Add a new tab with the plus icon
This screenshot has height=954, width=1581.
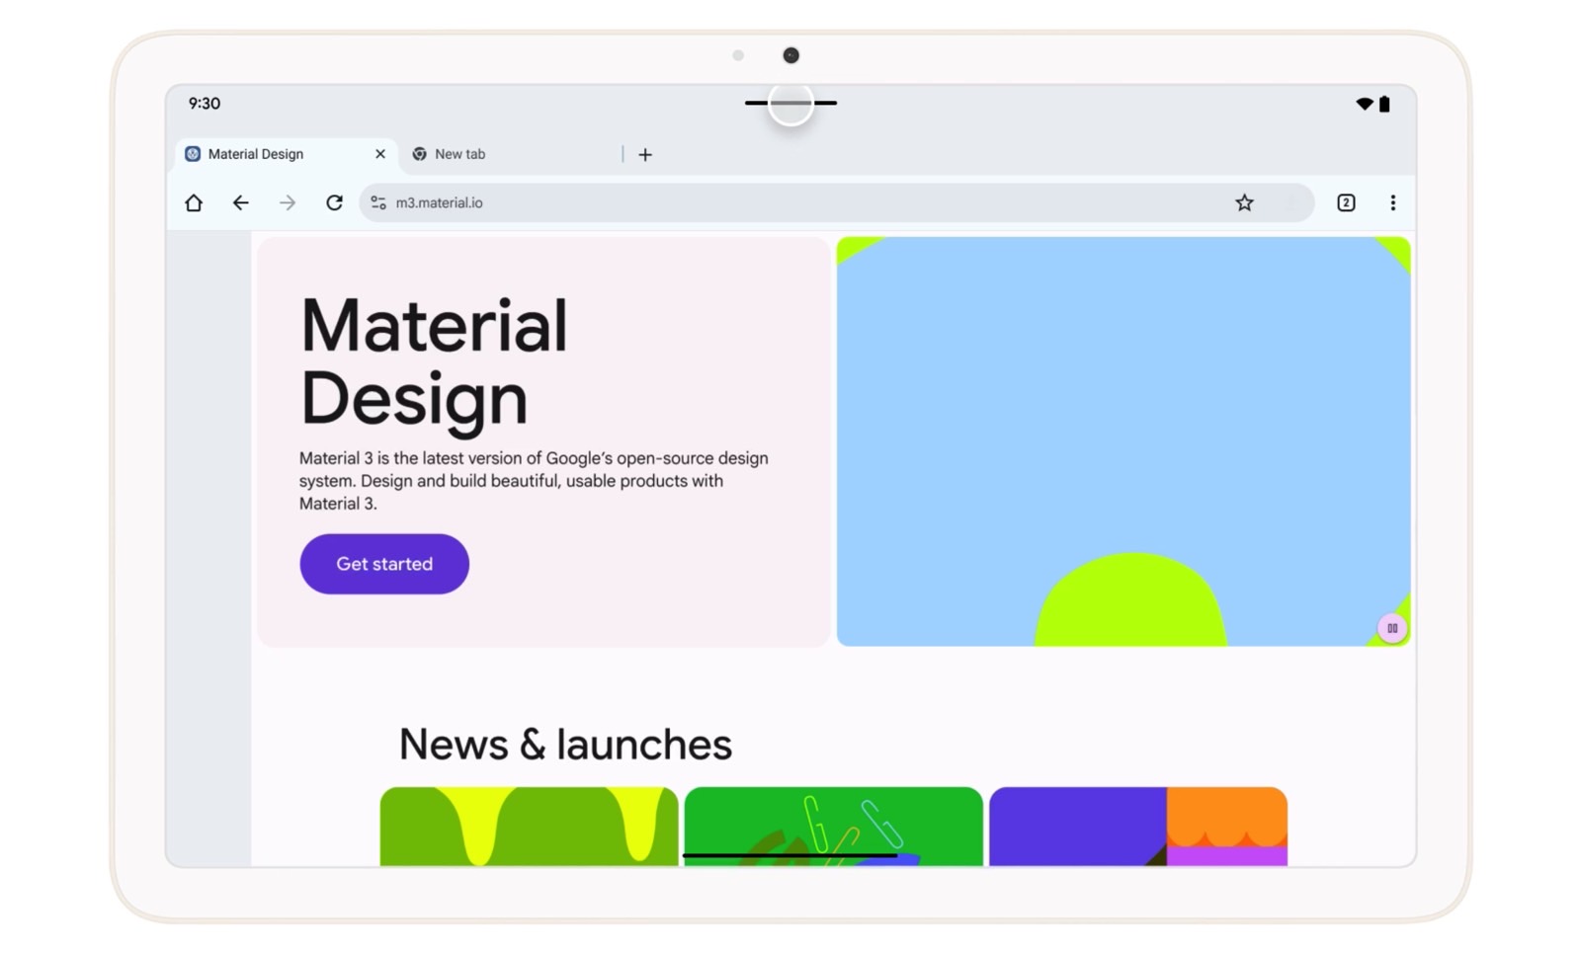[x=645, y=154]
